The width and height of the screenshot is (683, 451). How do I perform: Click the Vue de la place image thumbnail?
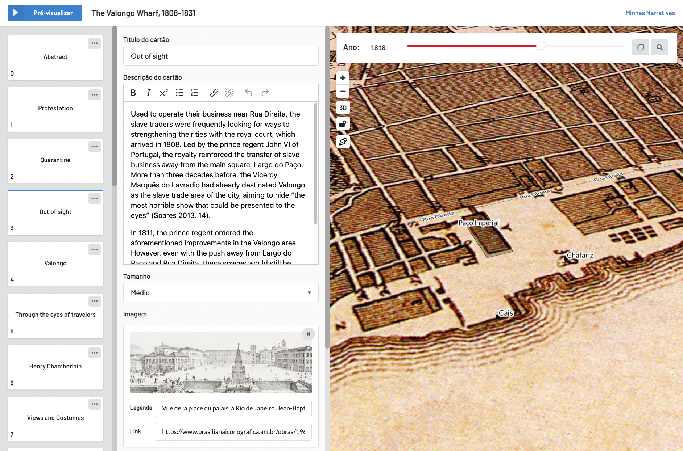click(221, 362)
